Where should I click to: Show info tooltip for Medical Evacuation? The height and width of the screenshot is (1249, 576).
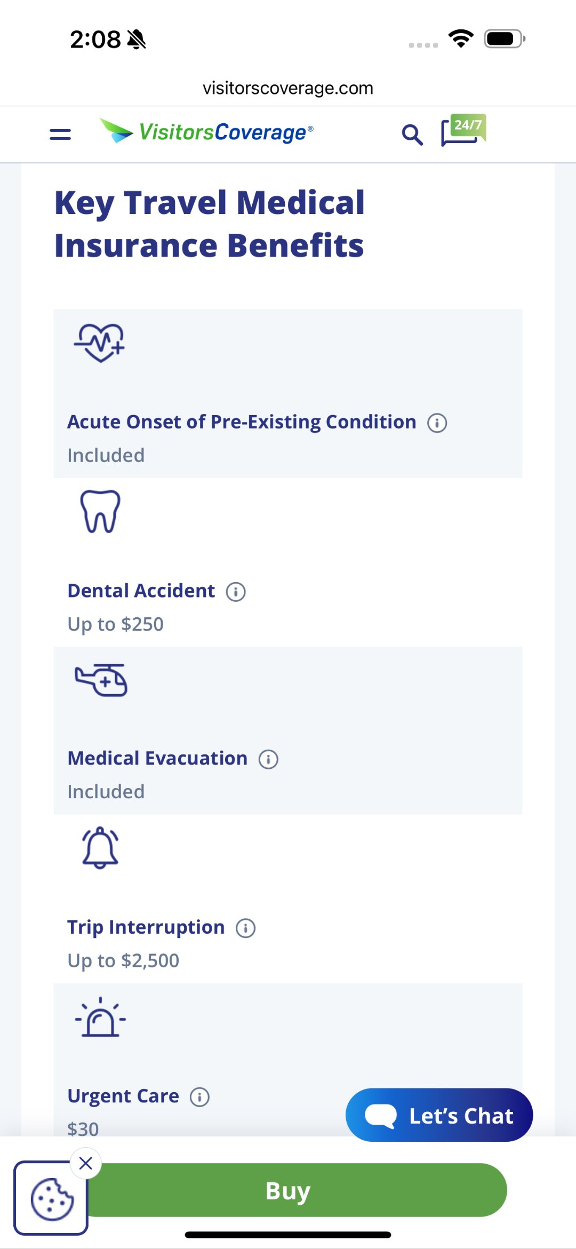point(268,759)
